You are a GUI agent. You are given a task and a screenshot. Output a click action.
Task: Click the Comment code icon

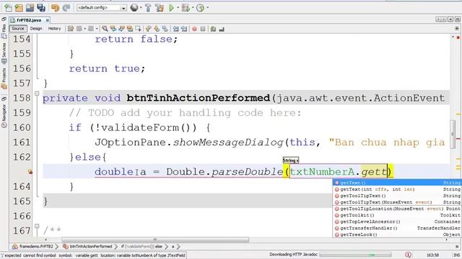(213, 29)
